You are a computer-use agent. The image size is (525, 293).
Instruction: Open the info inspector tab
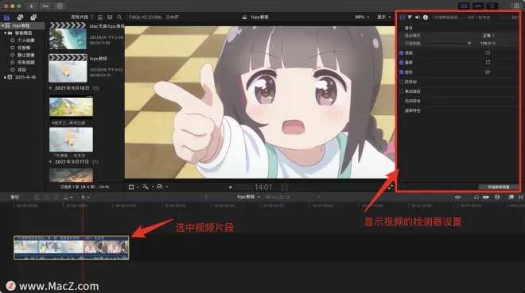coord(426,17)
